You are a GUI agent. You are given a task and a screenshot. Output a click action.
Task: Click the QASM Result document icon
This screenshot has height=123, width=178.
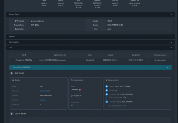[x=12, y=113]
